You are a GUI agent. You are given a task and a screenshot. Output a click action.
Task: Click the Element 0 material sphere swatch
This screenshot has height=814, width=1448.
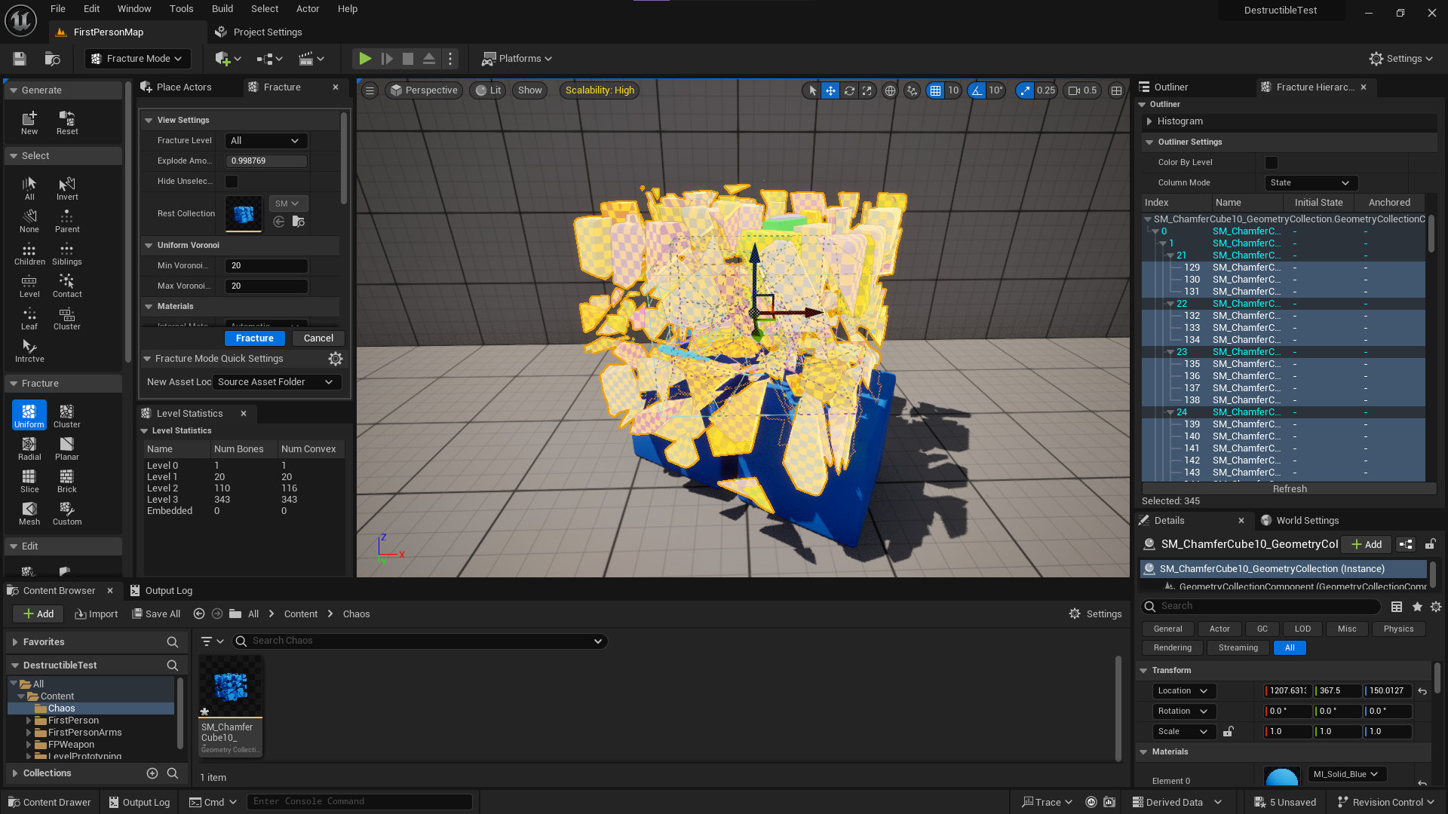tap(1282, 776)
